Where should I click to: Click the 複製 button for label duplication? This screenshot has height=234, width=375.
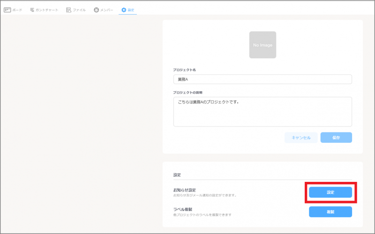tap(330, 212)
